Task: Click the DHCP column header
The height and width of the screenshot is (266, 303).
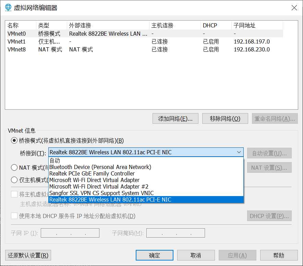Action: tap(216, 25)
